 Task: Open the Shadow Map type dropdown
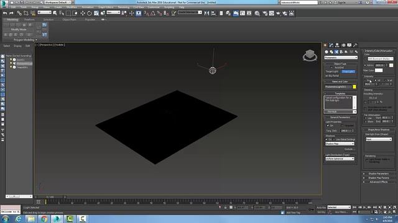click(x=340, y=144)
